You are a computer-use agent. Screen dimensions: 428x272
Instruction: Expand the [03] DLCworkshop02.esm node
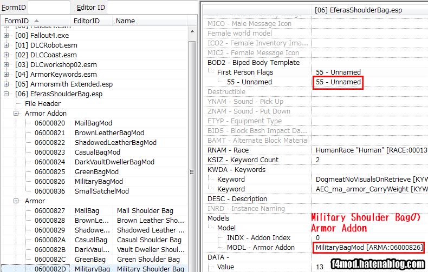pyautogui.click(x=7, y=64)
